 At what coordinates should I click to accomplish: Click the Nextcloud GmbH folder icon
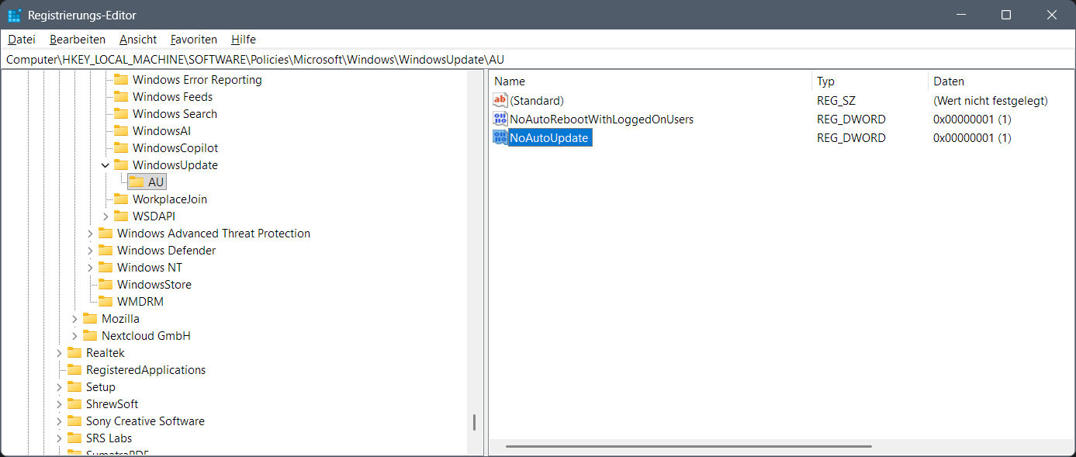click(x=90, y=335)
